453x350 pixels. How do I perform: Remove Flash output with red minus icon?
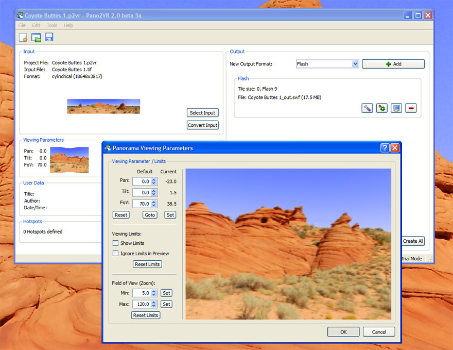(x=411, y=108)
